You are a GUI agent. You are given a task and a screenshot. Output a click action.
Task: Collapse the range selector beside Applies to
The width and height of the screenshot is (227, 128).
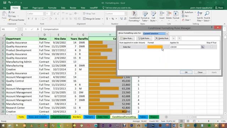pyautogui.click(x=203, y=47)
